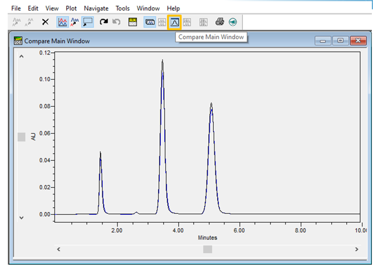Screen dimensions: 373x265
Task: Click the chromatogram with red A arrow icon
Action: [x=75, y=22]
